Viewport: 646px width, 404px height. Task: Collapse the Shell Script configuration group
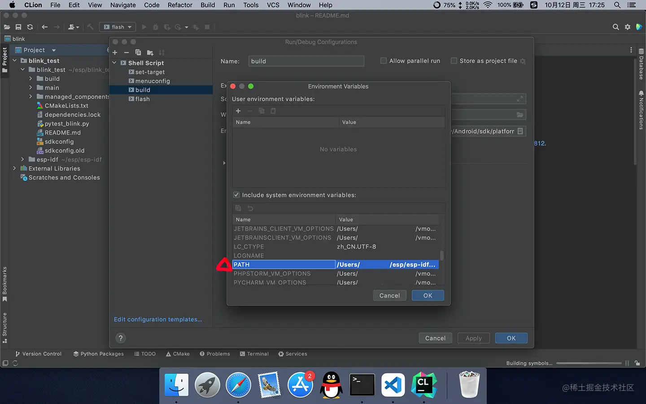pyautogui.click(x=114, y=63)
